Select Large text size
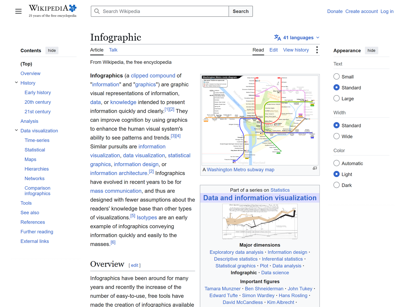Image resolution: width=410 pixels, height=307 pixels. (x=336, y=98)
